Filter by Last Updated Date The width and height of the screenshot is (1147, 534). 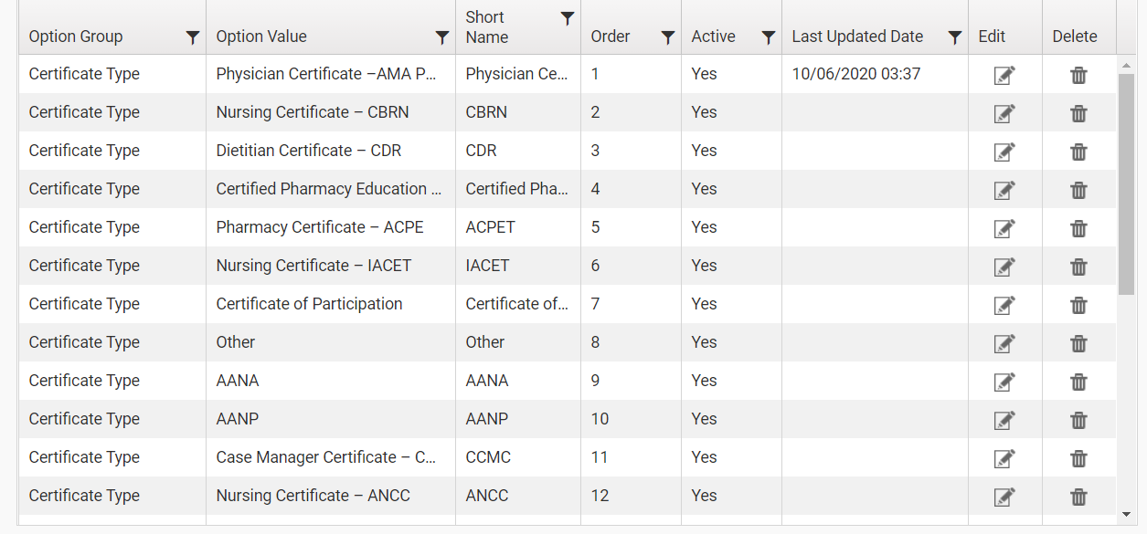tap(955, 37)
